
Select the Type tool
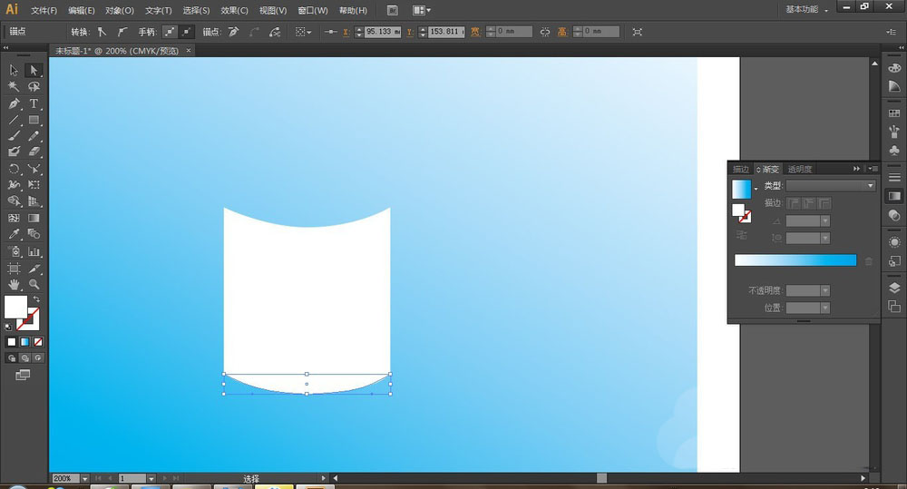[x=34, y=103]
